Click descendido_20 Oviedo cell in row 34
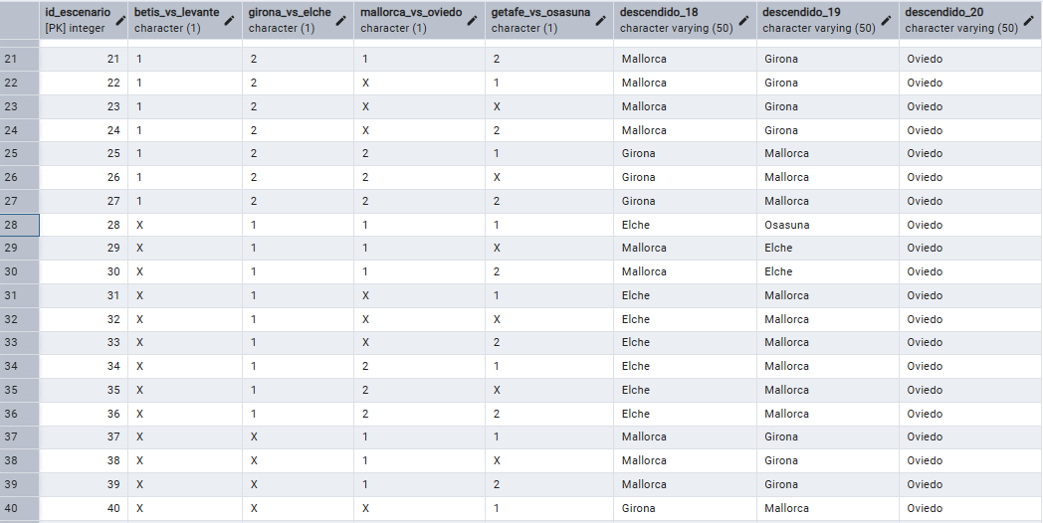This screenshot has height=523, width=1043. 971,366
